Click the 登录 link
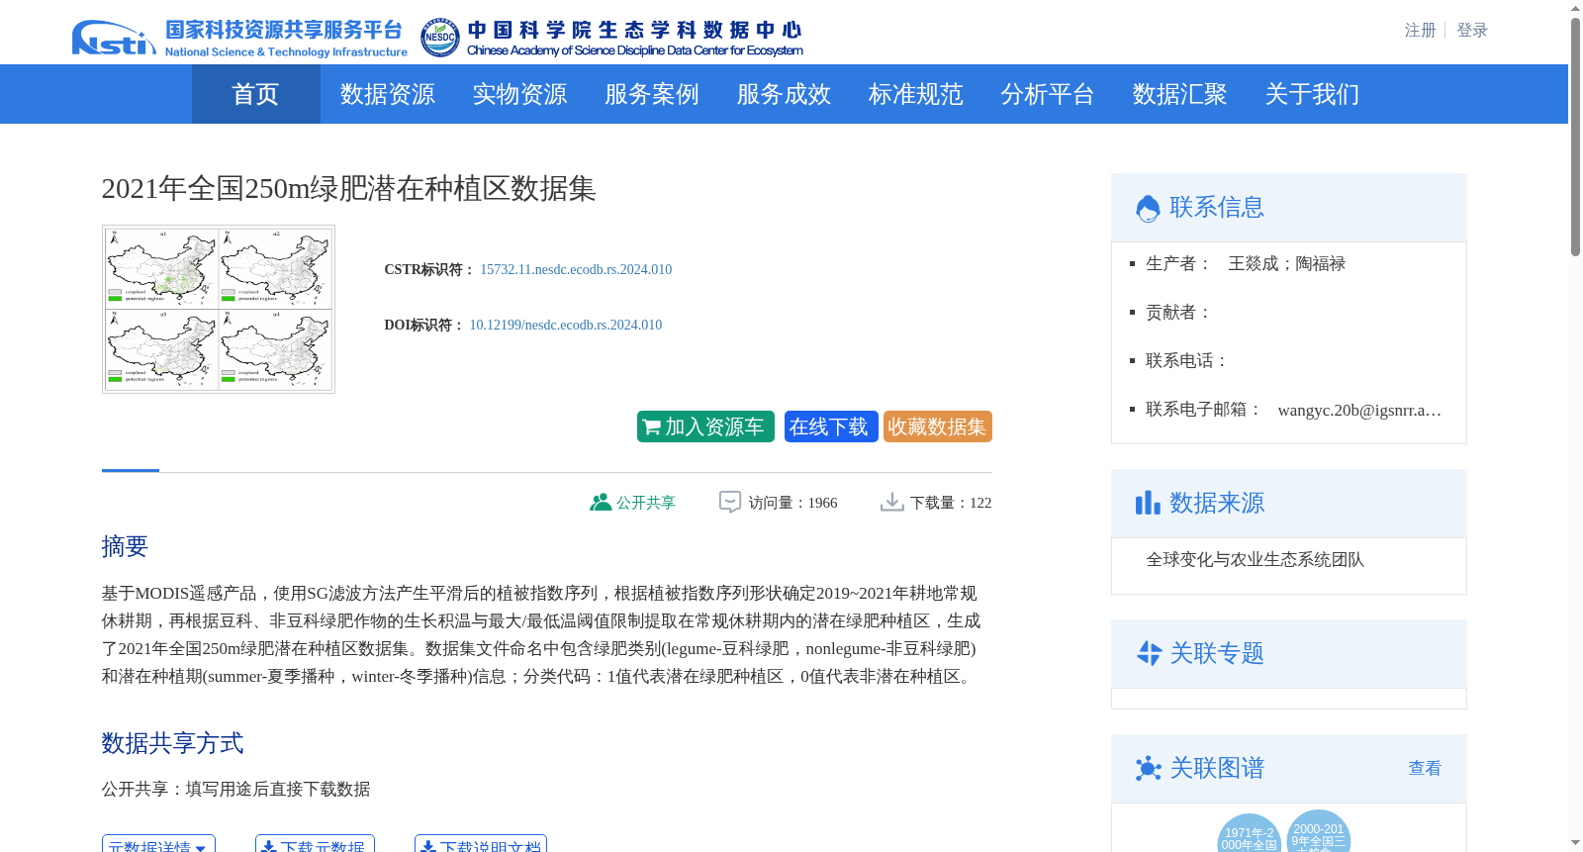Screen dimensions: 1583x852 pyautogui.click(x=1472, y=31)
